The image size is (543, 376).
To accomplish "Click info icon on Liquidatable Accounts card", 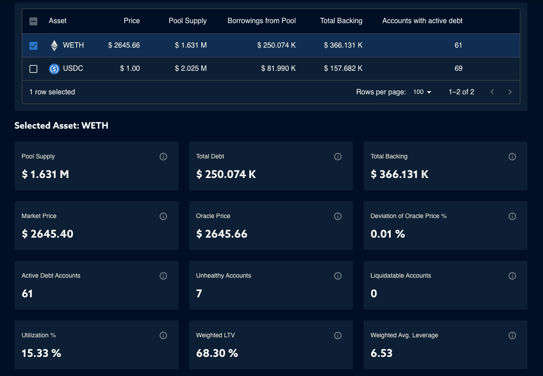I will 512,276.
